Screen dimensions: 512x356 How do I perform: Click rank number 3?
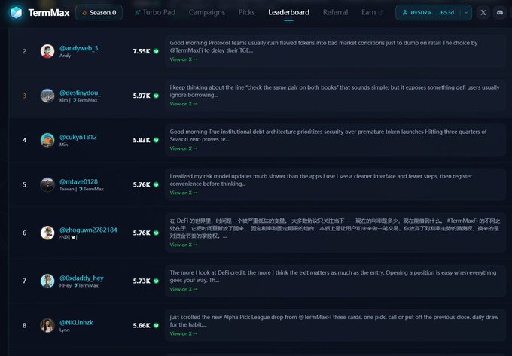pos(25,96)
